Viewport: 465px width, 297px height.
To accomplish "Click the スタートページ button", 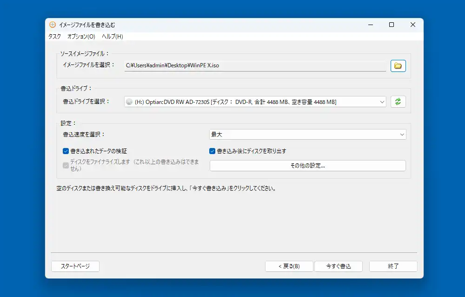I will 75,266.
